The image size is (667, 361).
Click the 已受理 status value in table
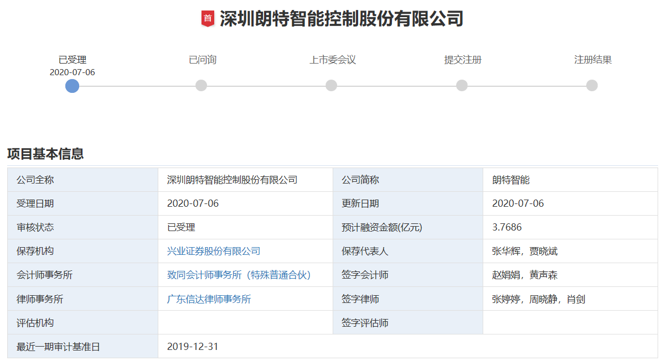pyautogui.click(x=181, y=227)
